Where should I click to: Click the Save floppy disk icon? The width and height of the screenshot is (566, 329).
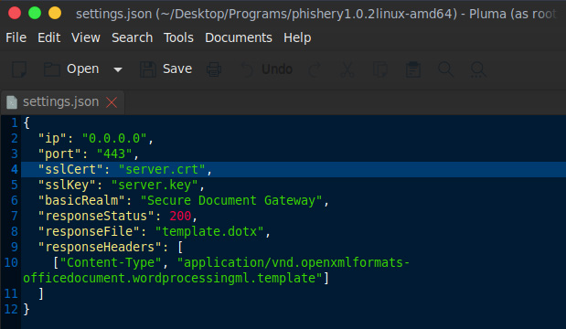point(148,69)
